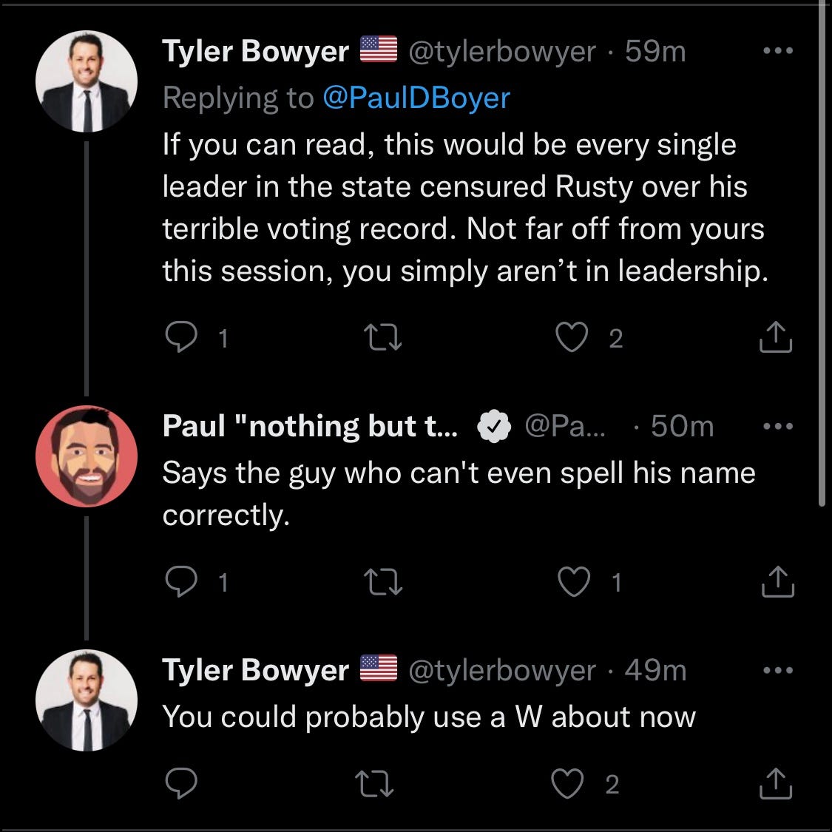Reply to Paul's spelling tweet
The height and width of the screenshot is (832, 832).
click(181, 582)
